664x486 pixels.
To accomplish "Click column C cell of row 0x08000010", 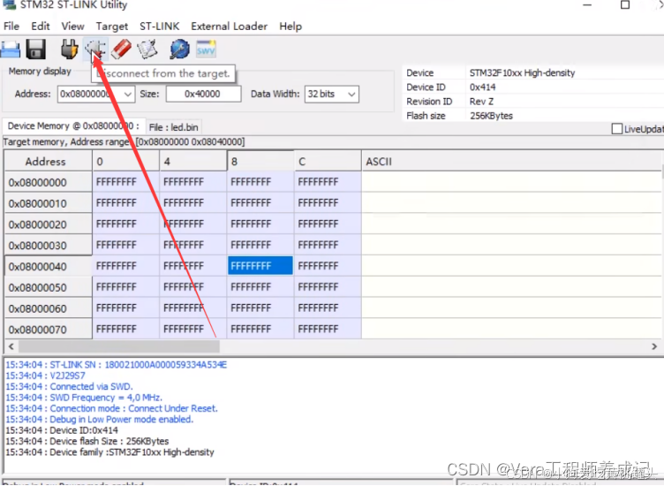I will (328, 203).
